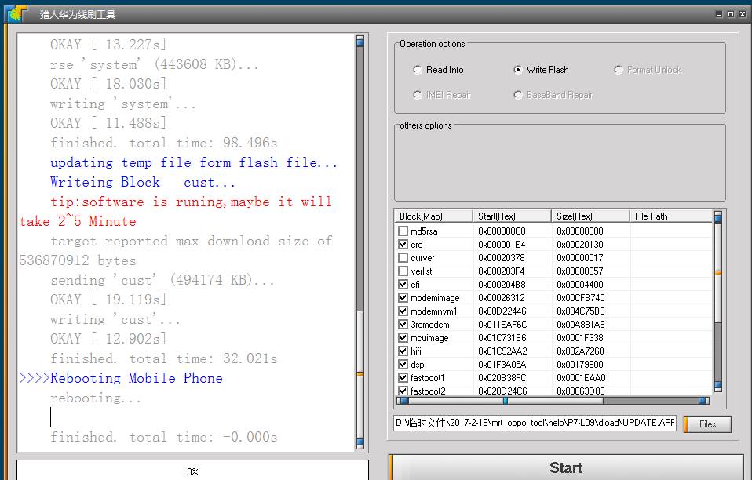Uncheck the modemimage block checkbox
This screenshot has width=752, height=480.
403,297
